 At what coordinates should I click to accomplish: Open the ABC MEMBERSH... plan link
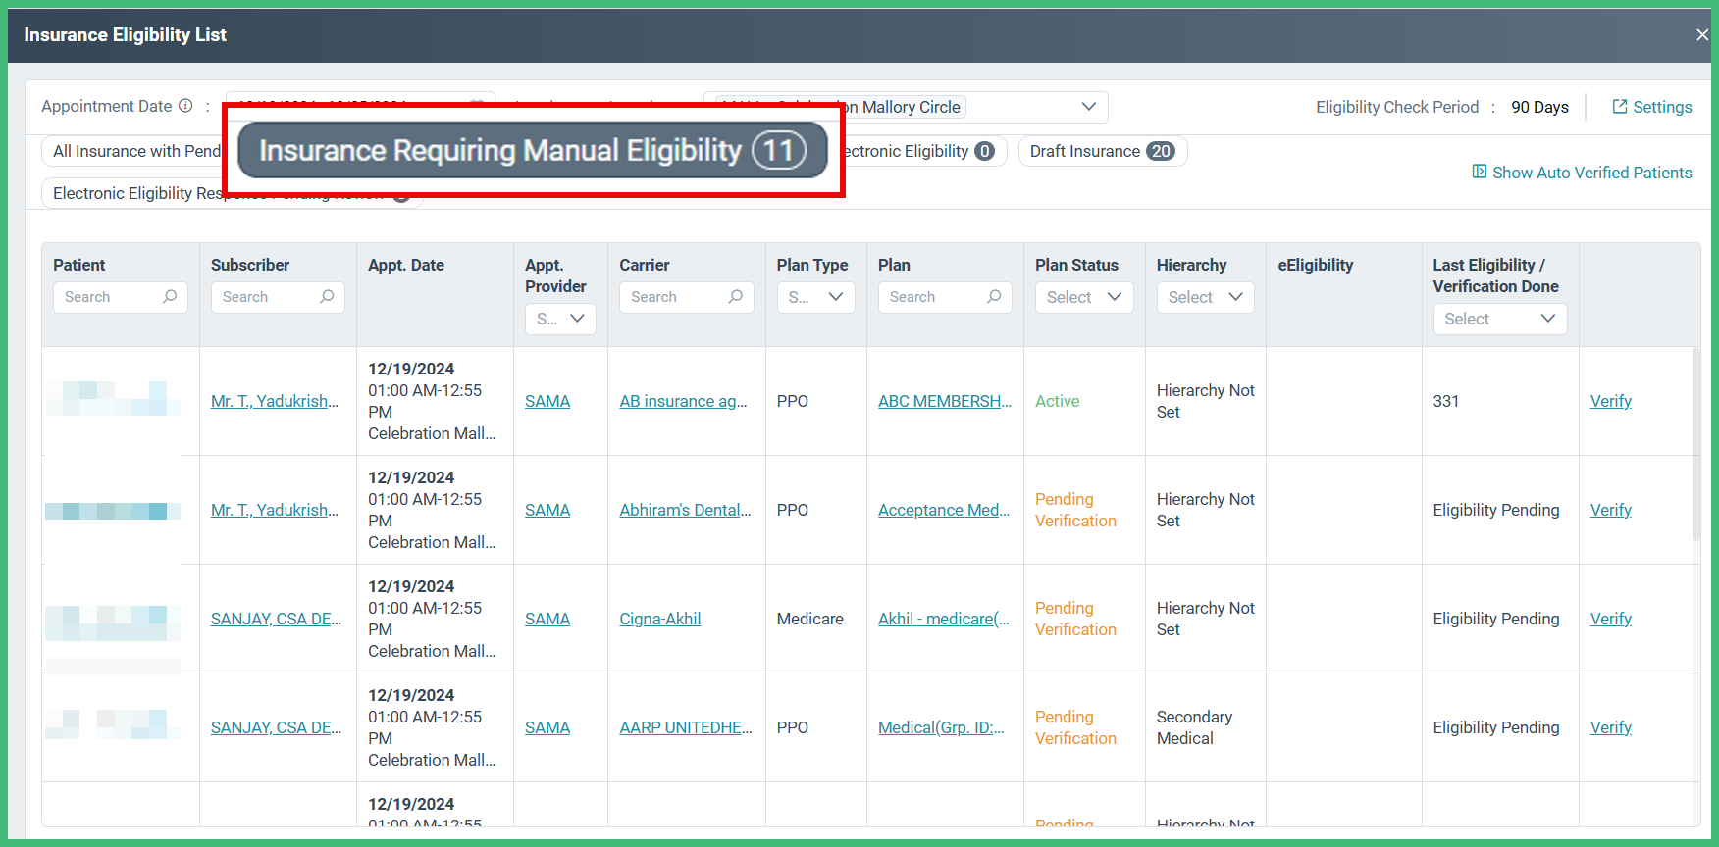pyautogui.click(x=945, y=401)
